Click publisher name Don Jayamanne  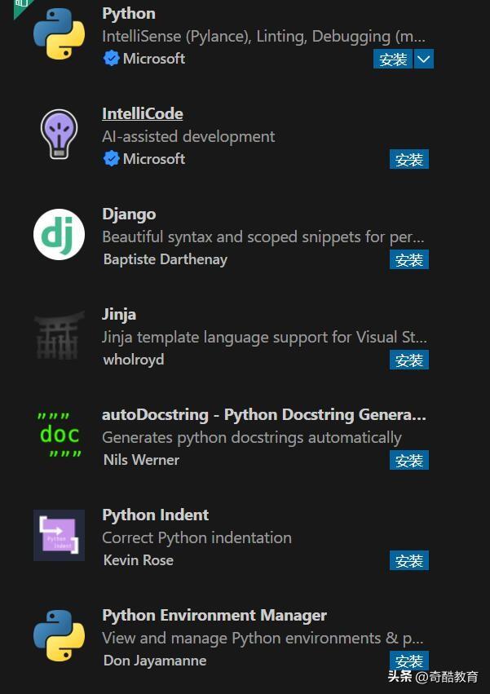(154, 661)
